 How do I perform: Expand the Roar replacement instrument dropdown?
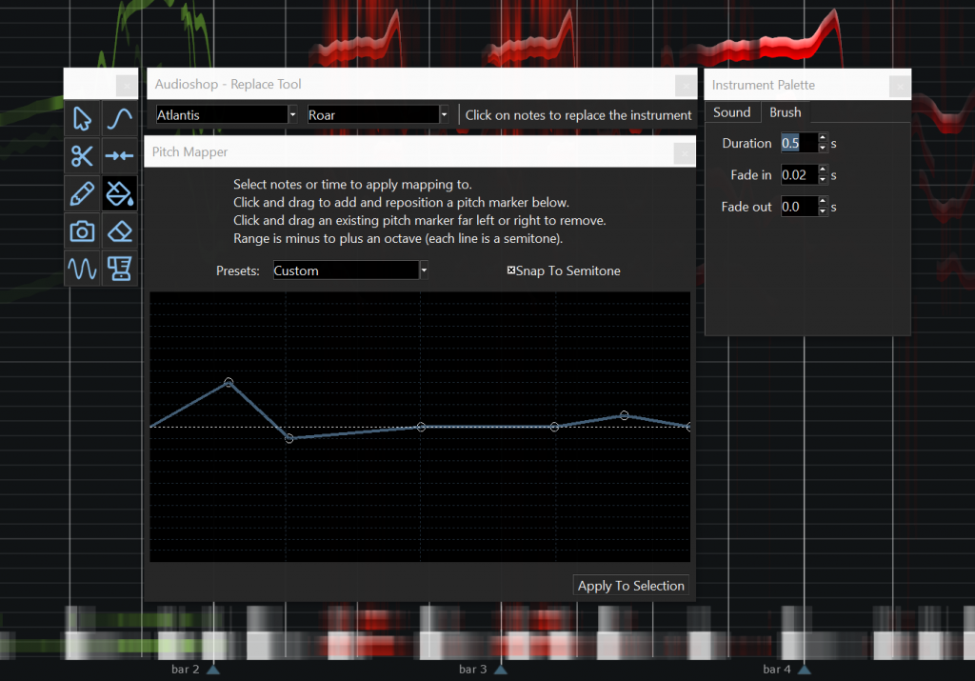pyautogui.click(x=377, y=115)
